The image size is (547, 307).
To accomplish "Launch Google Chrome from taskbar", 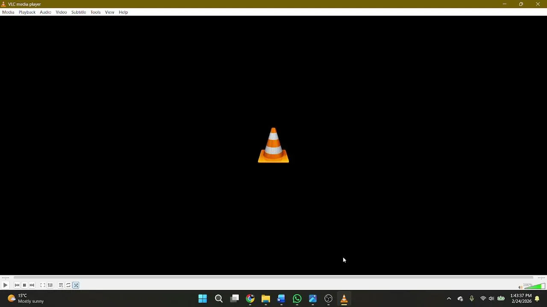I will click(x=250, y=299).
